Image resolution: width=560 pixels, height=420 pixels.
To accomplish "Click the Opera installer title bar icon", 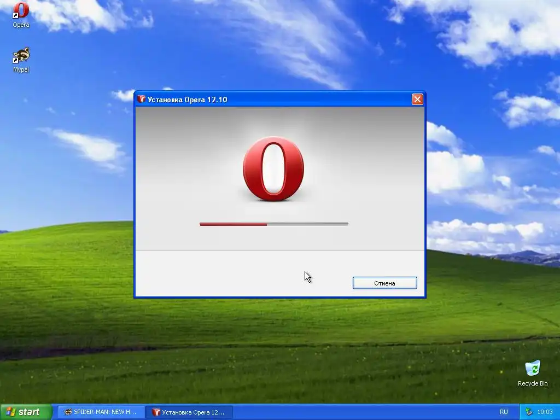I will point(142,100).
